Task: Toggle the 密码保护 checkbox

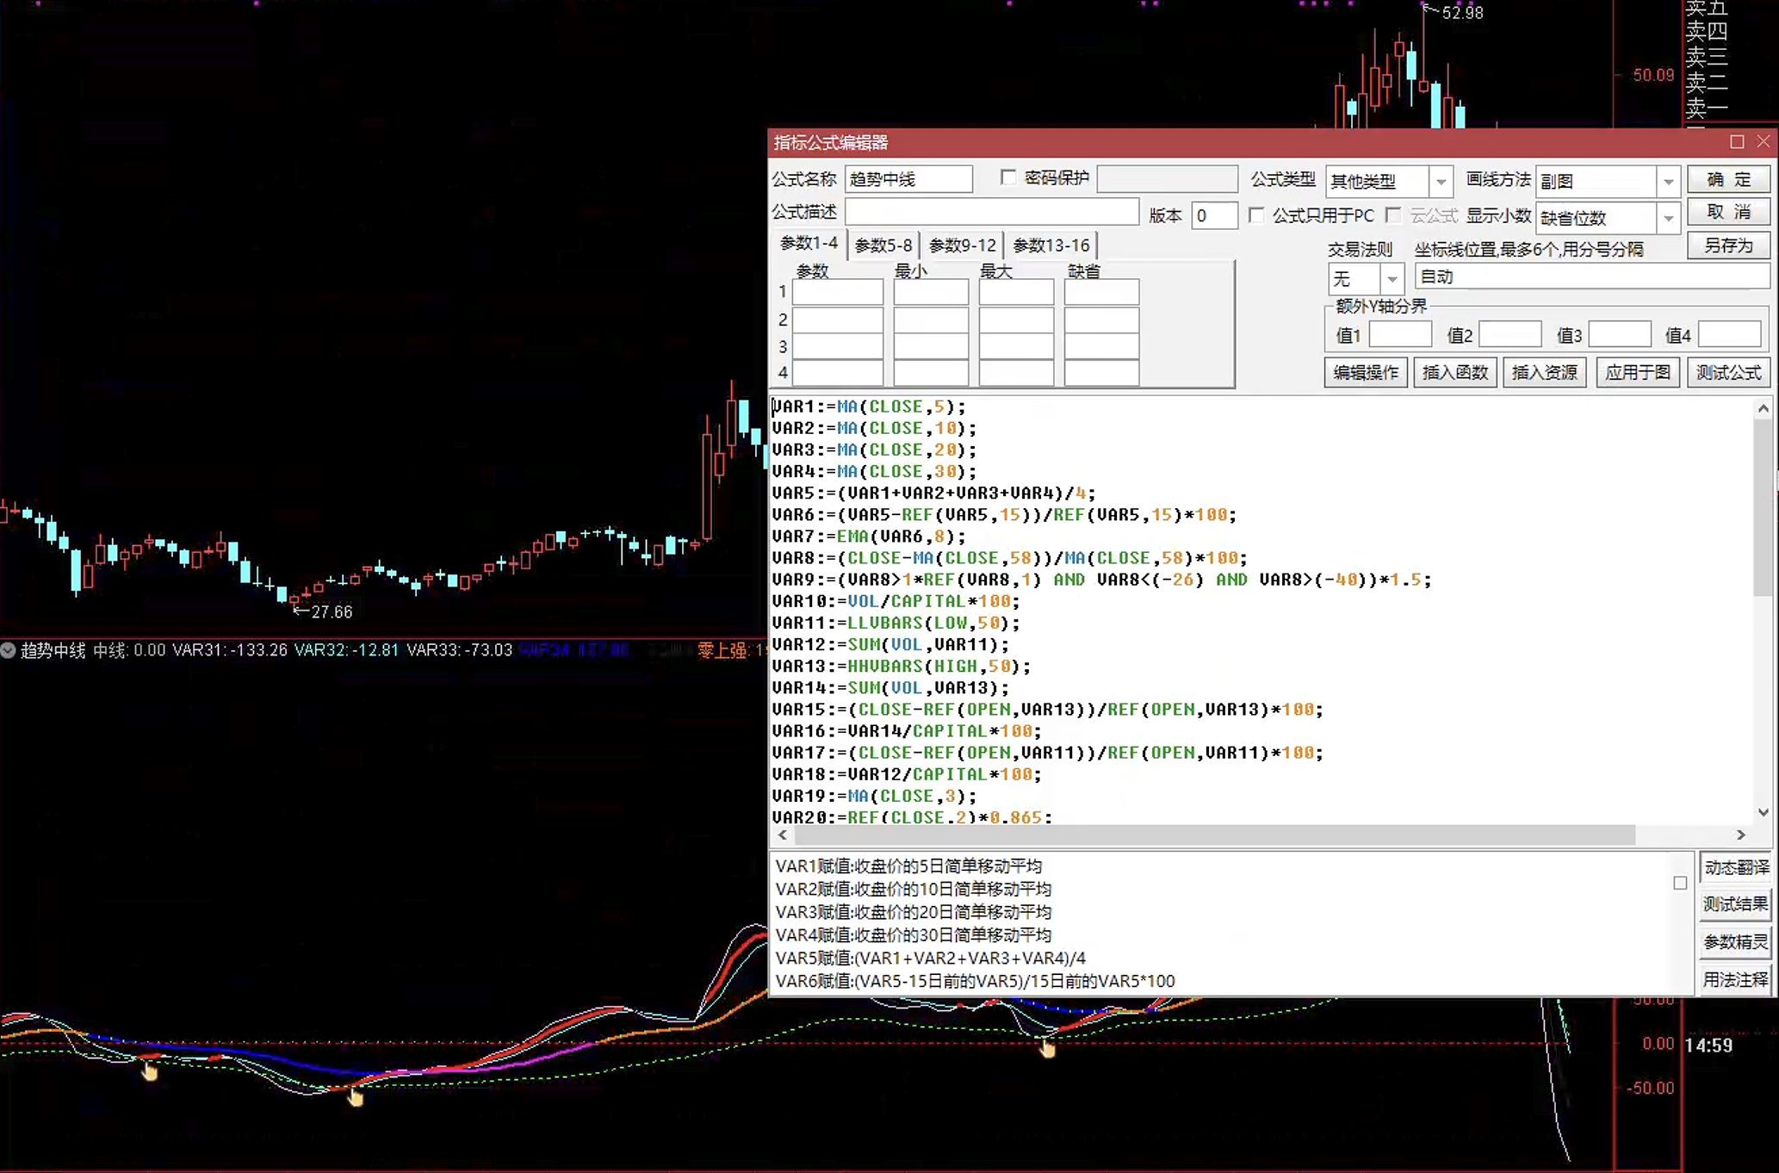Action: click(1008, 177)
